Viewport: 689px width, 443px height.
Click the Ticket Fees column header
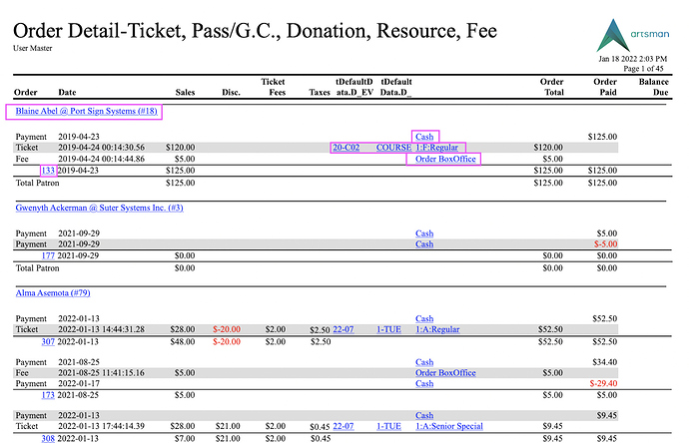[x=274, y=87]
